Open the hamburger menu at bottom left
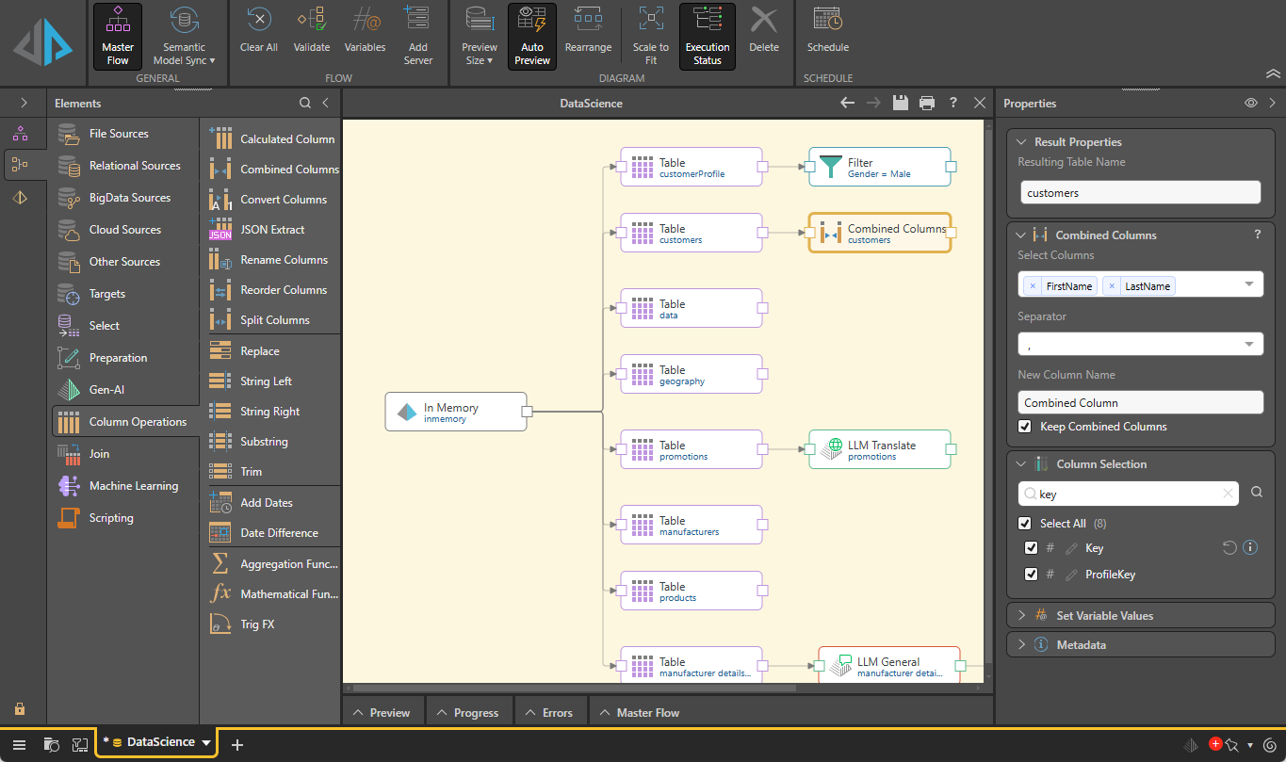 pyautogui.click(x=19, y=744)
